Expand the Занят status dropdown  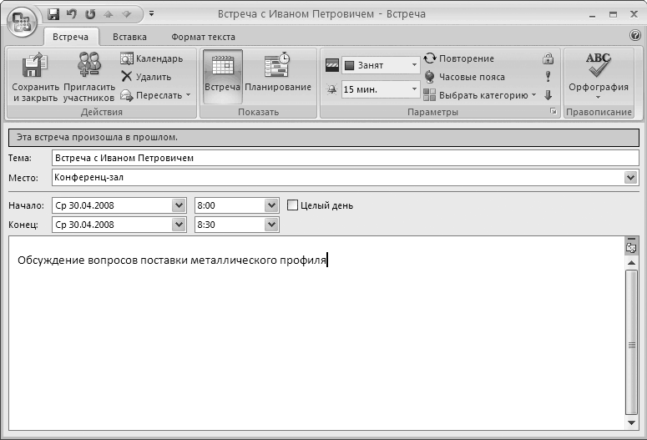(x=415, y=65)
